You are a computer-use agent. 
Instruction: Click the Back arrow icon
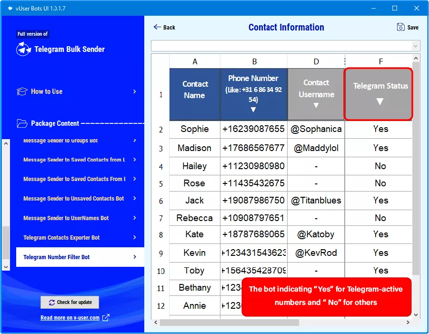click(x=157, y=27)
